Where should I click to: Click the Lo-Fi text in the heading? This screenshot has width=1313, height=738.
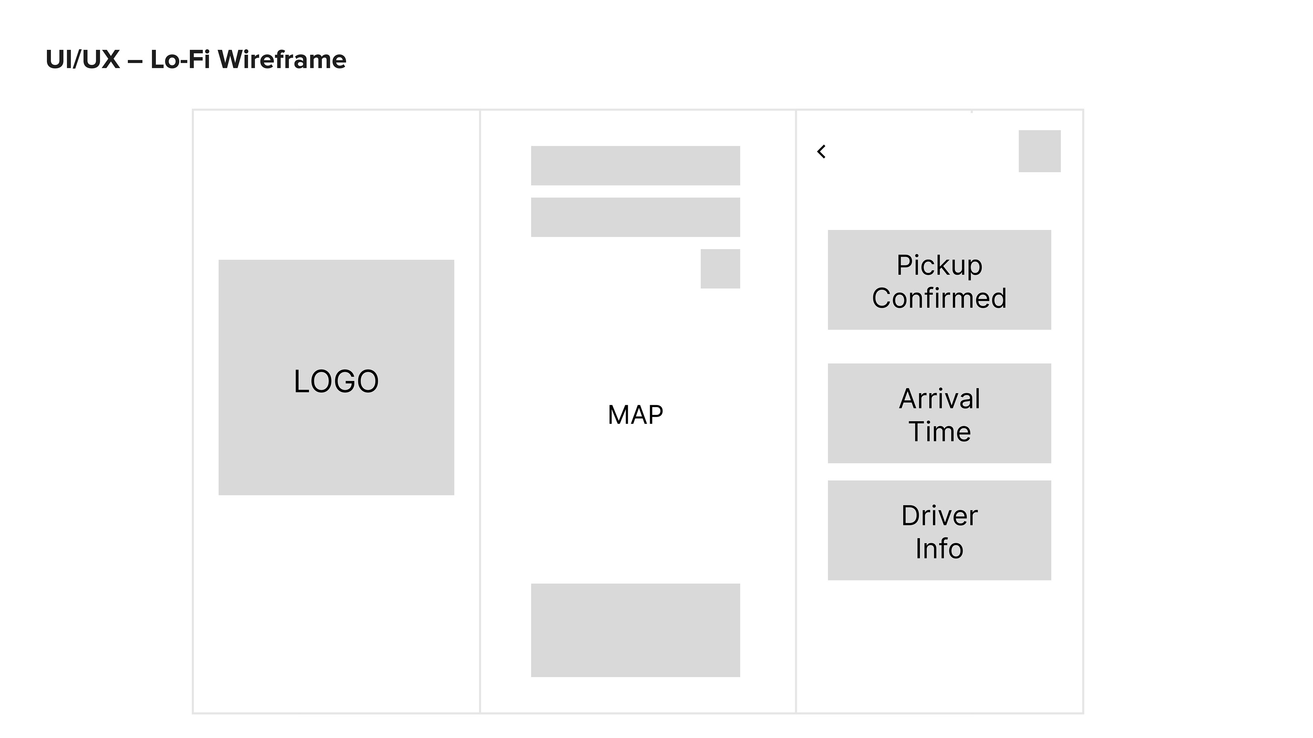click(181, 59)
